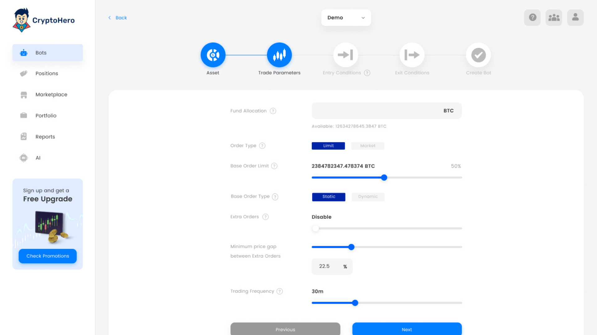
Task: Click the Trade Parameters candlestick icon
Action: tap(279, 55)
